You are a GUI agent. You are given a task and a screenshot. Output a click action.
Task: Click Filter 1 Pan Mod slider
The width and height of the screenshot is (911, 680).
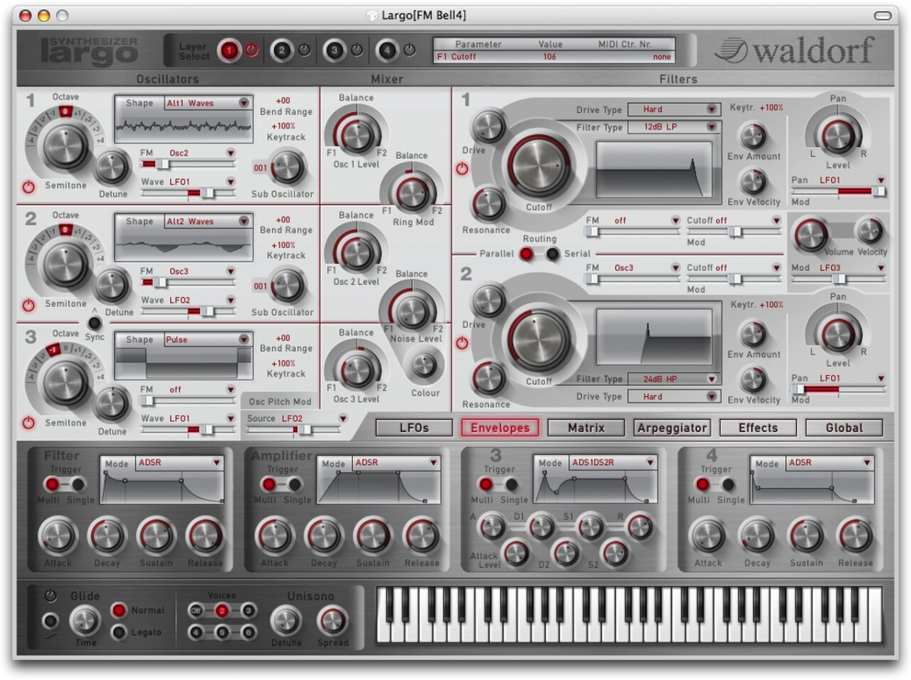point(838,192)
